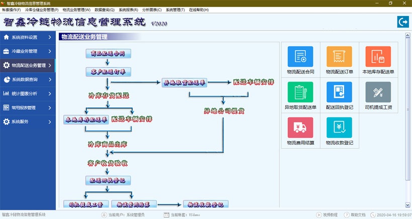
Task: Expand the 系统资料设置 chevron
Action: coord(50,37)
